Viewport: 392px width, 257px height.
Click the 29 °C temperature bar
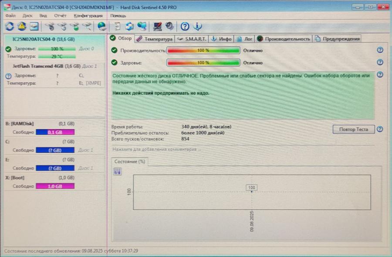click(x=57, y=57)
